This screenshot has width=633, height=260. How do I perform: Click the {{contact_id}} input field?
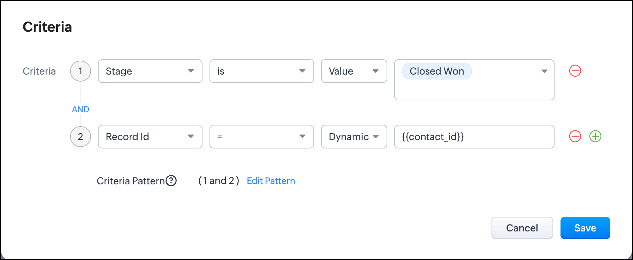point(474,137)
